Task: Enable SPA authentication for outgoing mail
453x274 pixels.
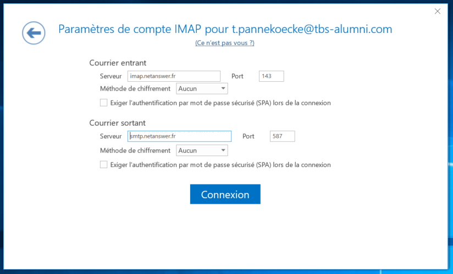Action: pos(103,164)
